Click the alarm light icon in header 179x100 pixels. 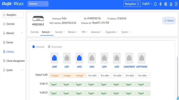tap(171, 4)
